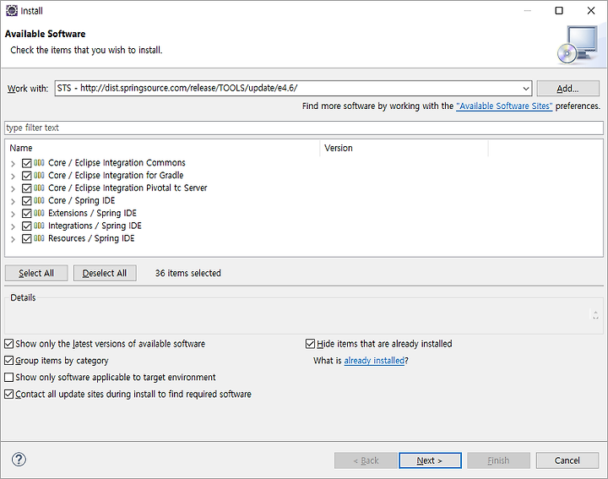Click category icon for Eclipse Integration for Gradle
The image size is (608, 479).
pyautogui.click(x=39, y=176)
